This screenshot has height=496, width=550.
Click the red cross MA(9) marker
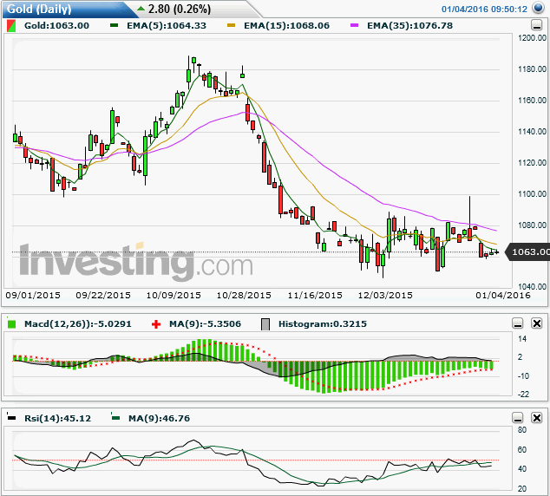pyautogui.click(x=156, y=324)
